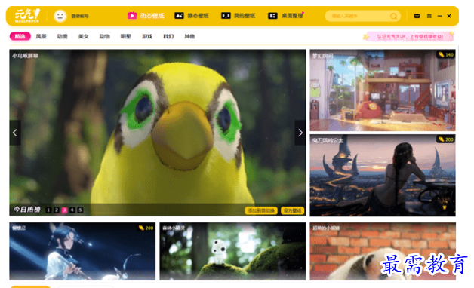Click the 今日热榜 today's hot list label

coord(26,210)
